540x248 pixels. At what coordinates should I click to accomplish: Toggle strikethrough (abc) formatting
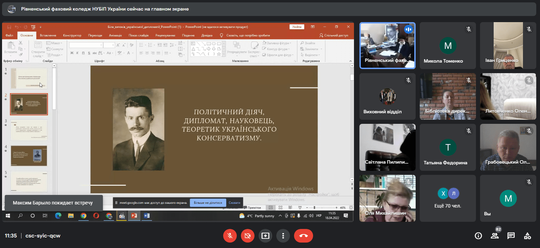coord(95,53)
